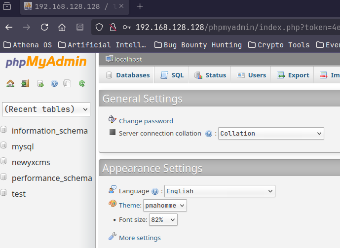This screenshot has height=248, width=340.
Task: Open the Query window icon
Action: click(40, 84)
